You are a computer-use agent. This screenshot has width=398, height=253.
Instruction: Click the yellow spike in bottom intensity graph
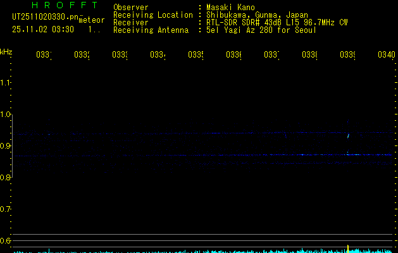(347, 247)
